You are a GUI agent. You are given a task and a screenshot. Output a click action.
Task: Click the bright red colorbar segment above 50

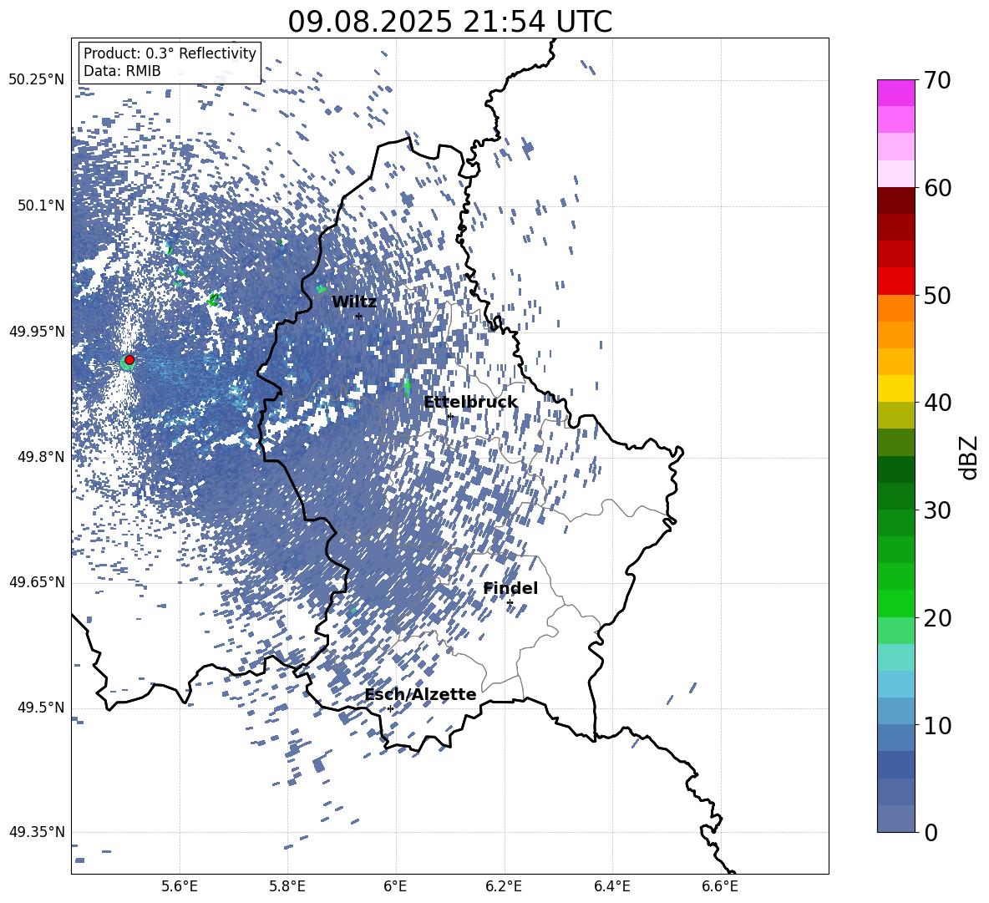[x=896, y=282]
